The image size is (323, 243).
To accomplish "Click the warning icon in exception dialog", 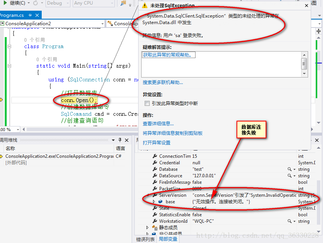I will pos(145,6).
